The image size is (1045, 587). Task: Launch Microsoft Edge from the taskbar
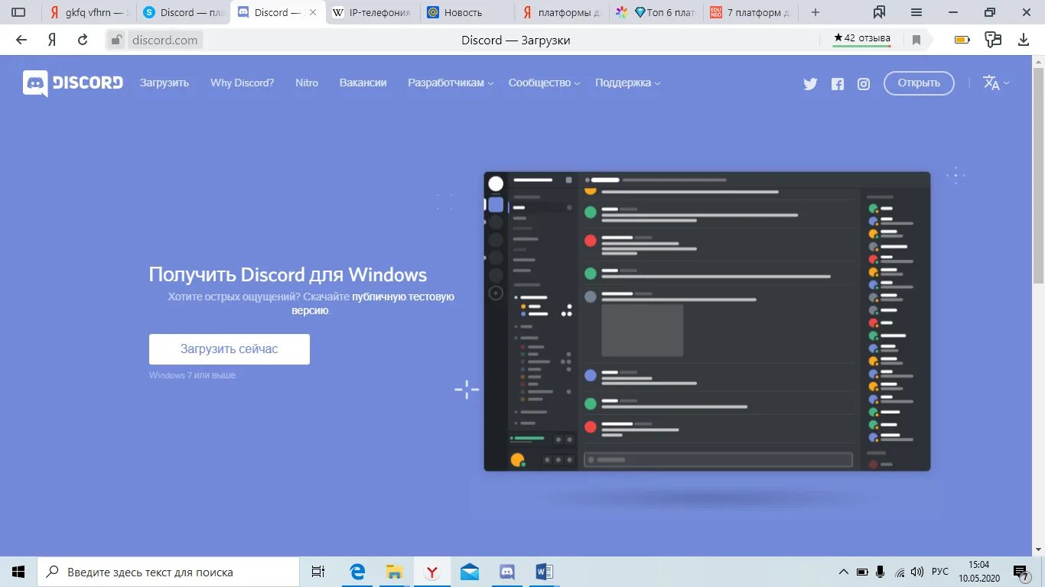pos(357,572)
